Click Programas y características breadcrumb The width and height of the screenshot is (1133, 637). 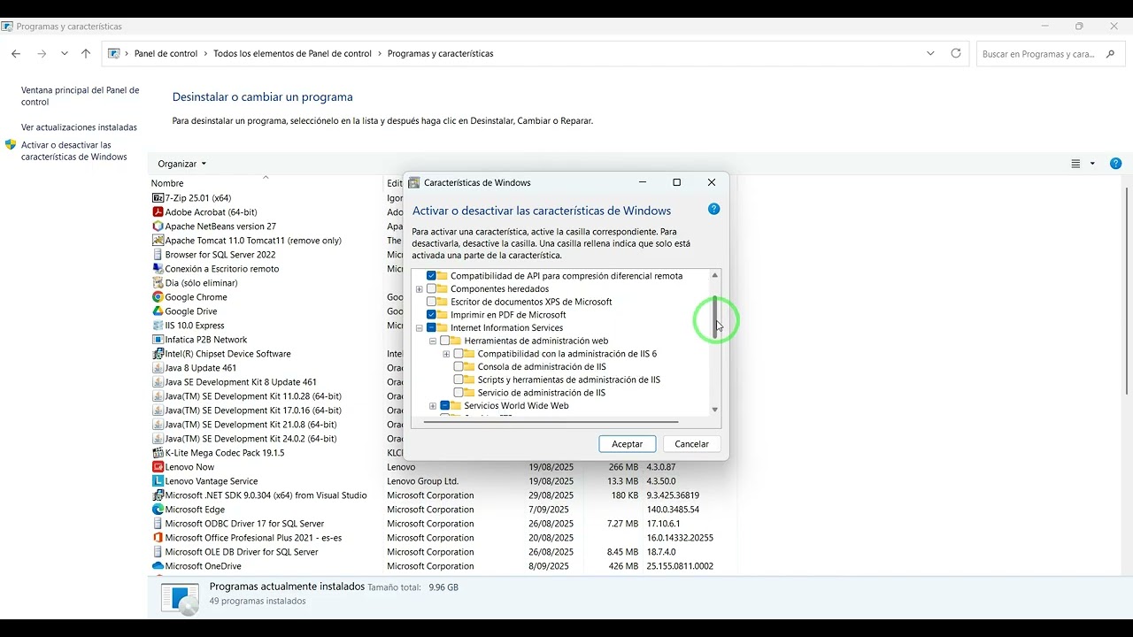pos(440,53)
